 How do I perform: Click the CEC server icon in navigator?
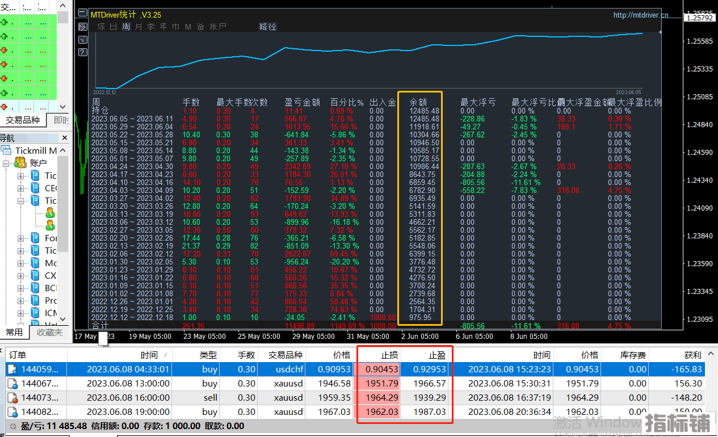pyautogui.click(x=36, y=188)
